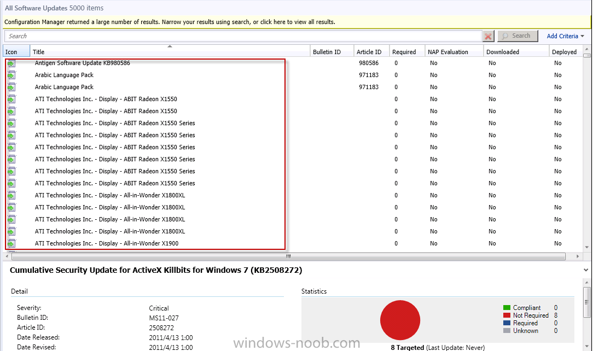The height and width of the screenshot is (351, 593).
Task: Click the All Software Updates 5000 items header
Action: [x=54, y=8]
